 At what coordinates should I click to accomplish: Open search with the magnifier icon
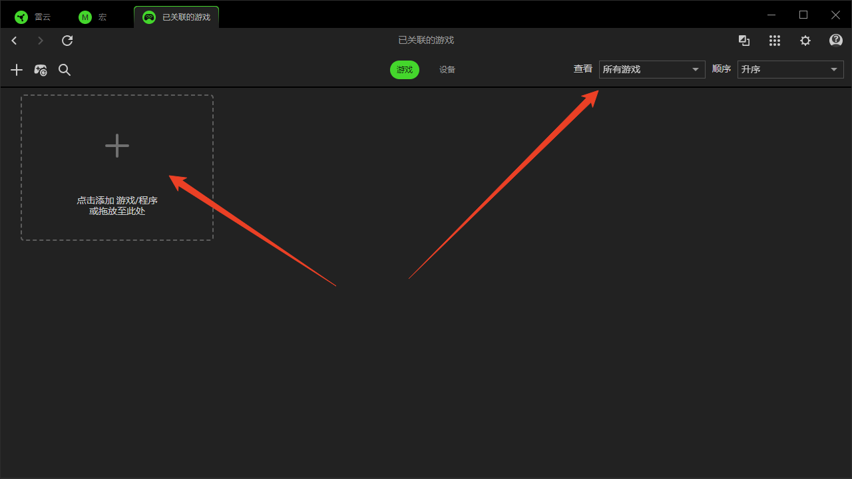(x=65, y=70)
